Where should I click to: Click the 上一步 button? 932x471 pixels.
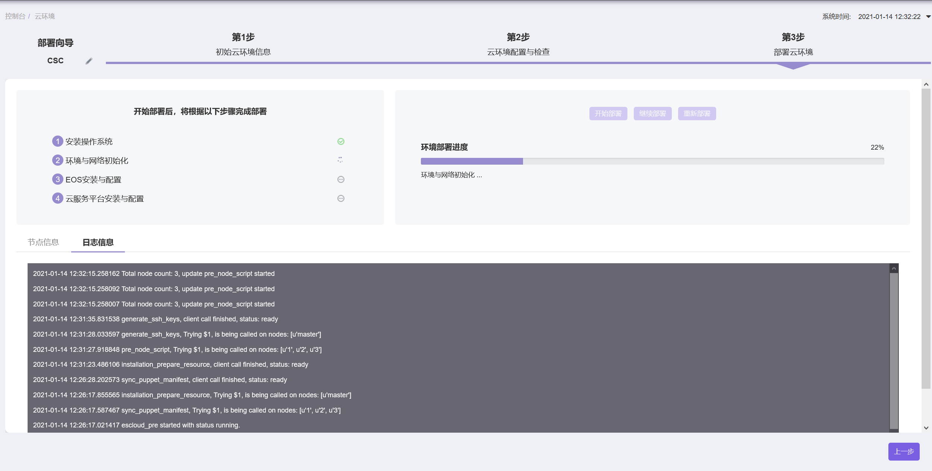903,452
